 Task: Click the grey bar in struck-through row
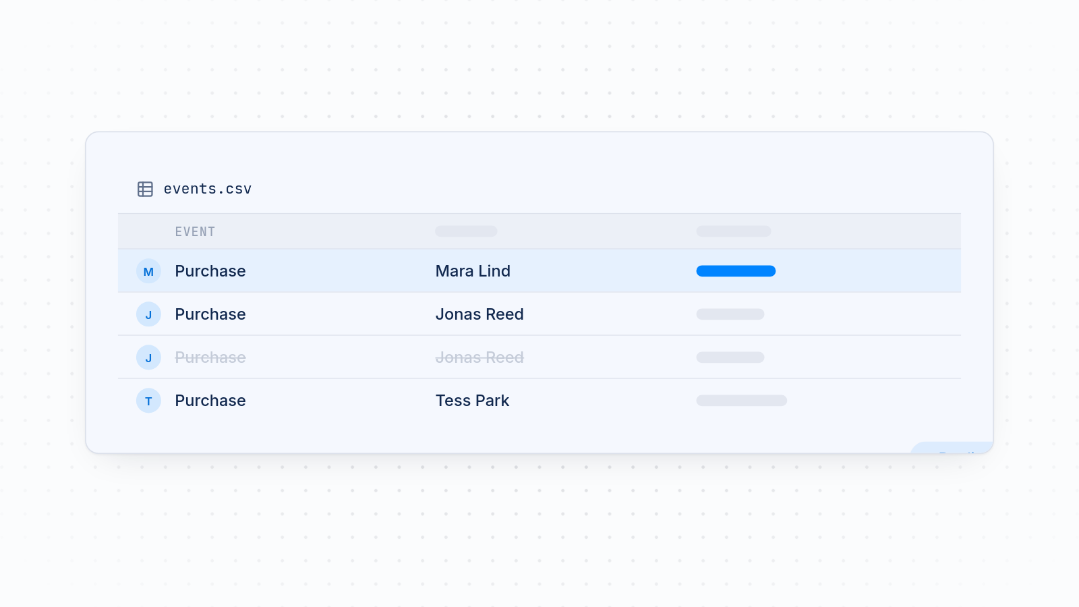(730, 357)
